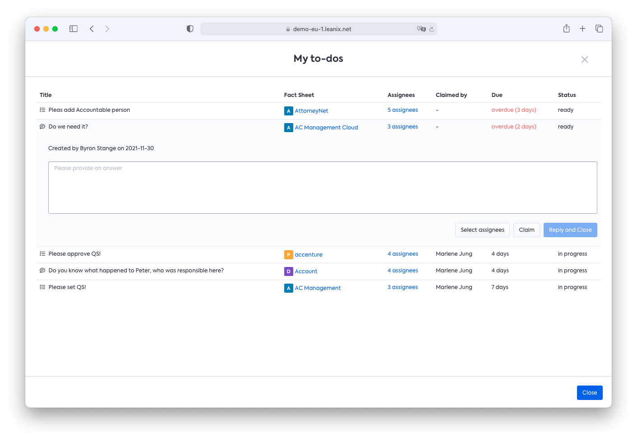Open the Share icon in toolbar
This screenshot has width=637, height=441.
(567, 28)
